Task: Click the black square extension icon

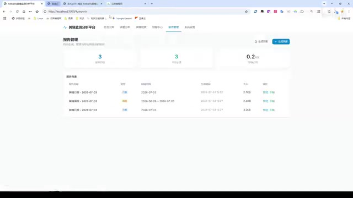Action: (262, 12)
